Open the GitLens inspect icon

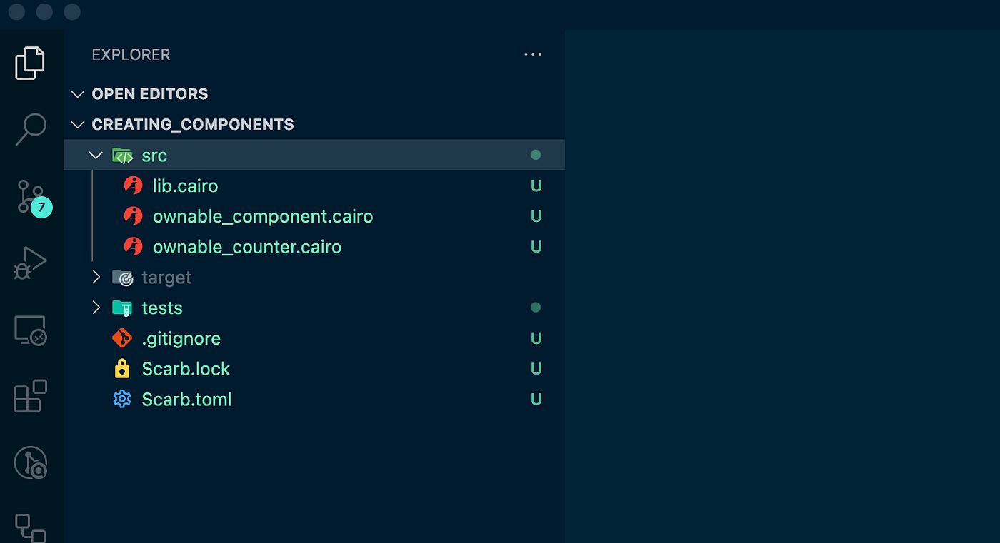(x=30, y=463)
